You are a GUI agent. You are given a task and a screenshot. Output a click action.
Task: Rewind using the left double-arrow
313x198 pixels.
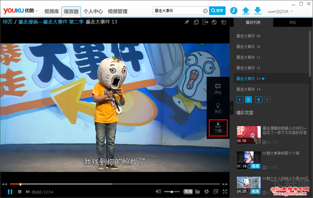coord(4,184)
